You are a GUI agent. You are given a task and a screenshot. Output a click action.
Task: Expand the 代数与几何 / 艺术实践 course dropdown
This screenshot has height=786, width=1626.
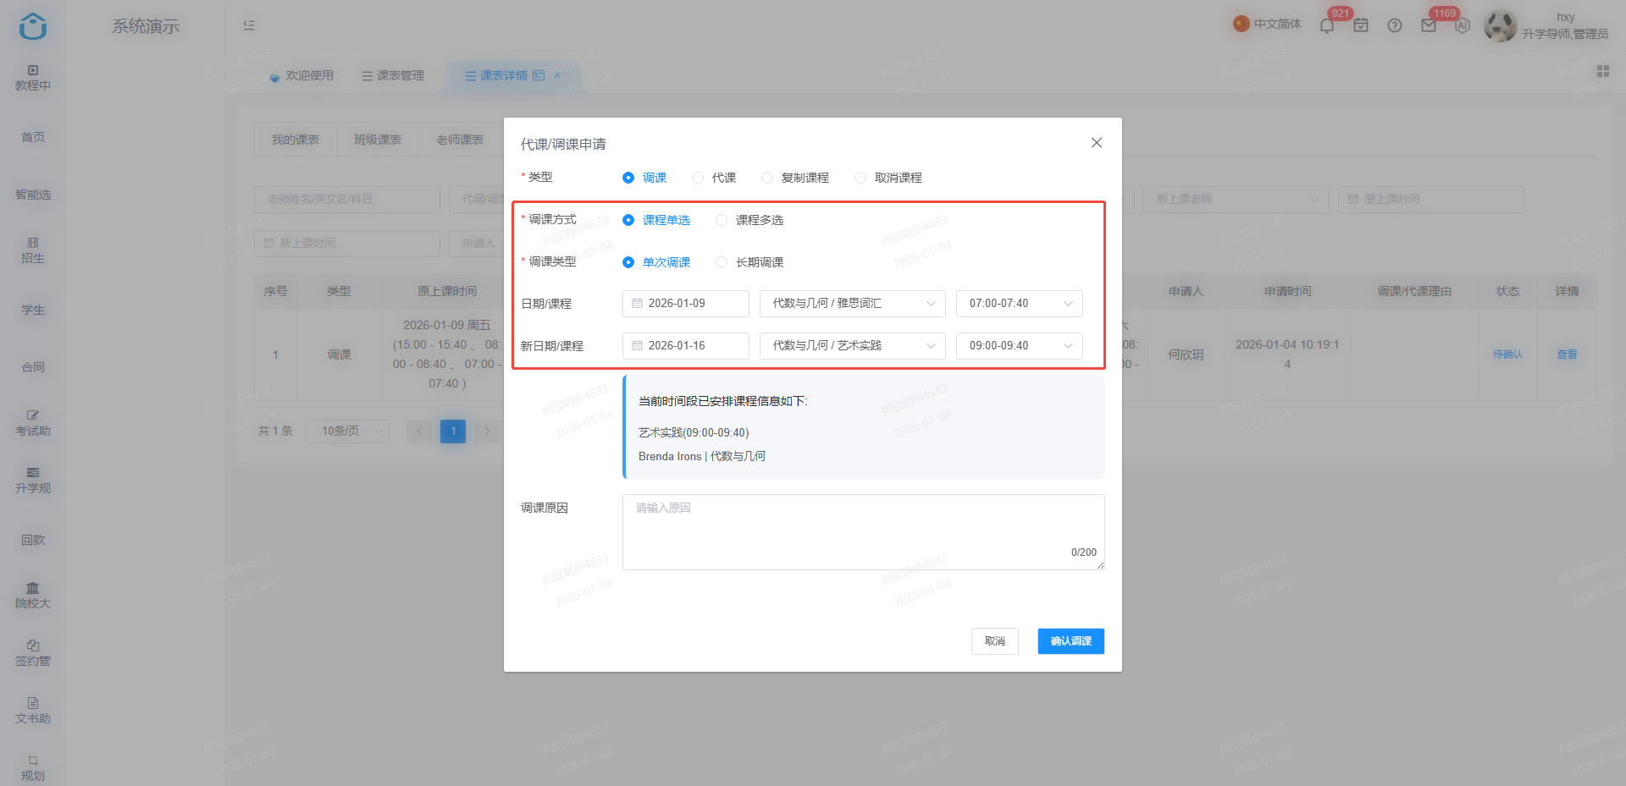coord(852,346)
